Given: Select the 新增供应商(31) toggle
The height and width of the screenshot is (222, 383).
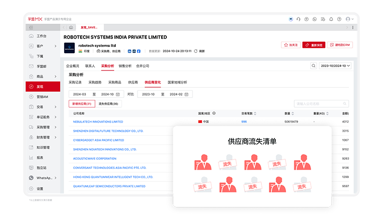Looking at the screenshot, I should 82,104.
